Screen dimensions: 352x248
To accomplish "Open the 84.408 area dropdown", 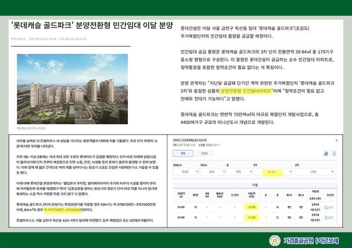I will pos(273,172).
